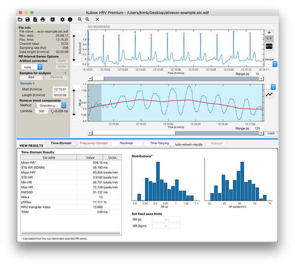The image size is (295, 266).
Task: Select the HRV triangular index row
Action: [x=71, y=207]
